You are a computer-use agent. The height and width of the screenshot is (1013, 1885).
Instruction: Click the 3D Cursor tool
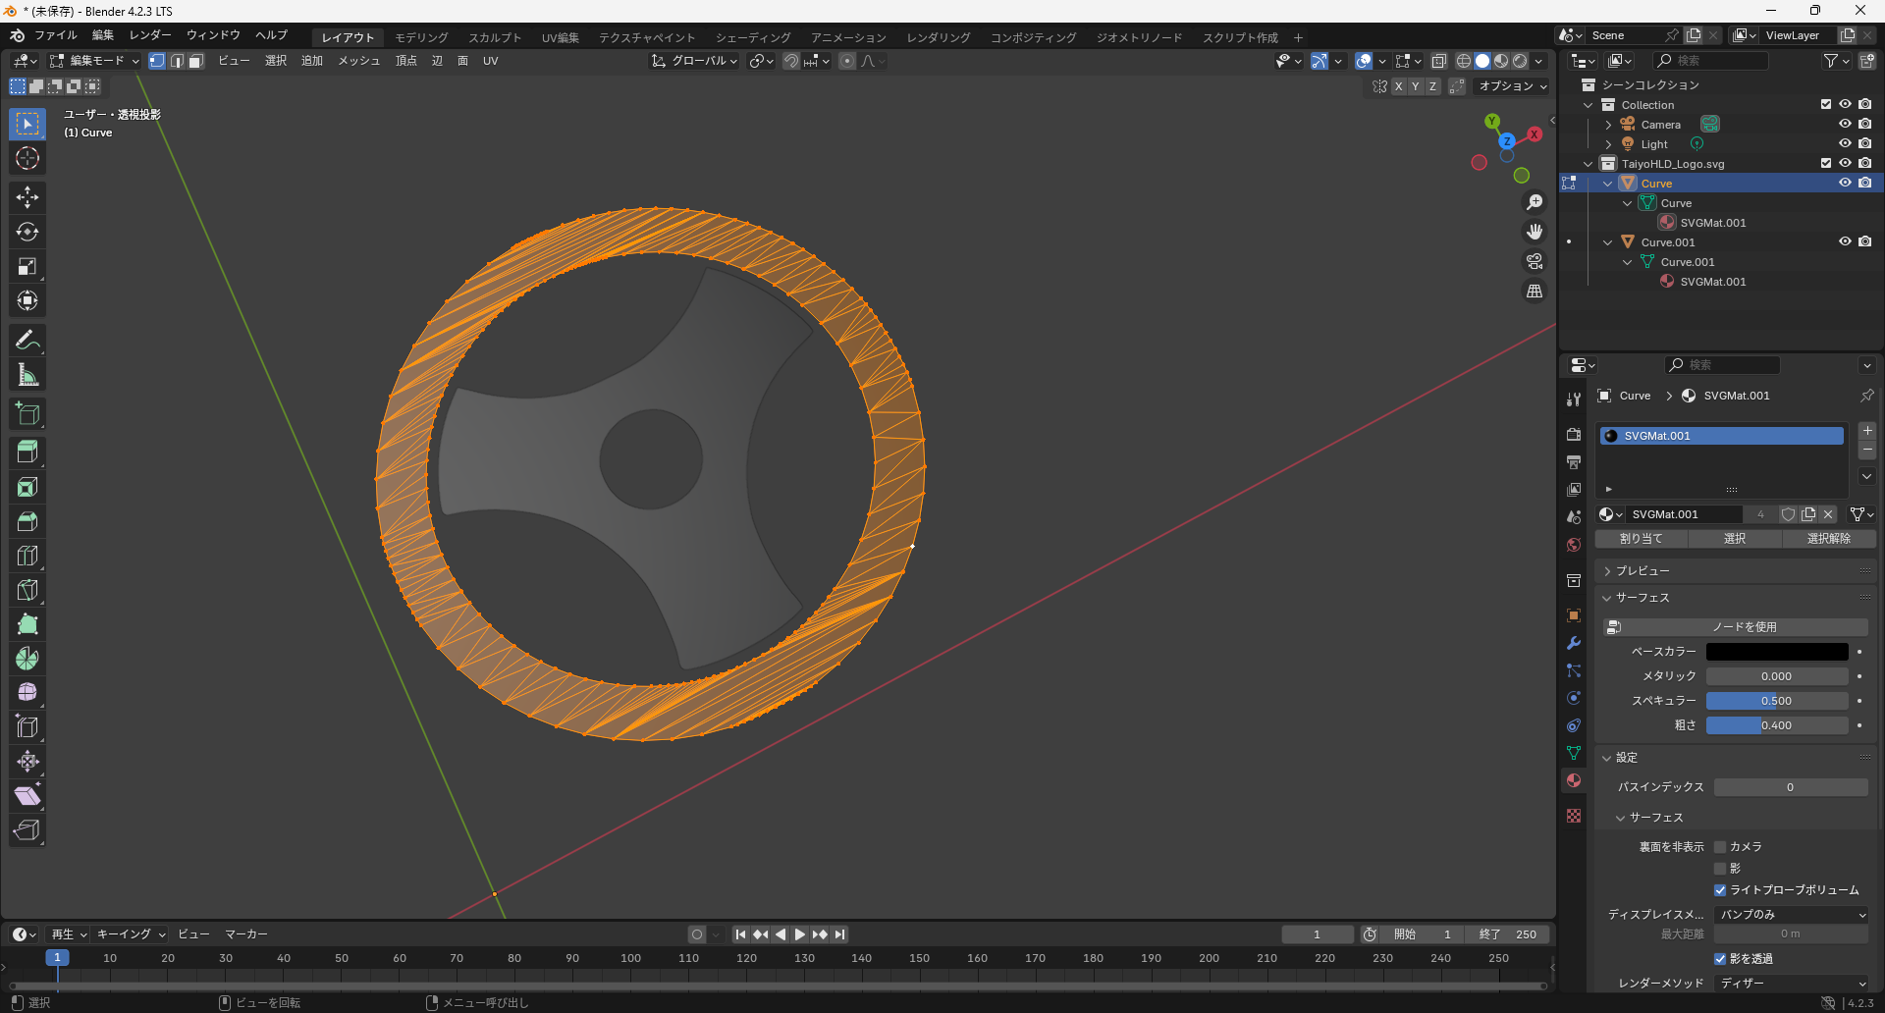pos(27,158)
